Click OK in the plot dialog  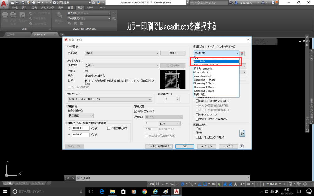[x=185, y=146]
